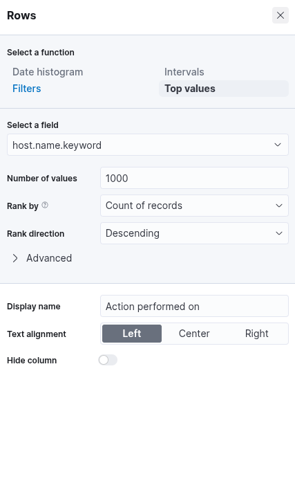Select the Intervals function
Image resolution: width=295 pixels, height=499 pixels.
point(184,72)
